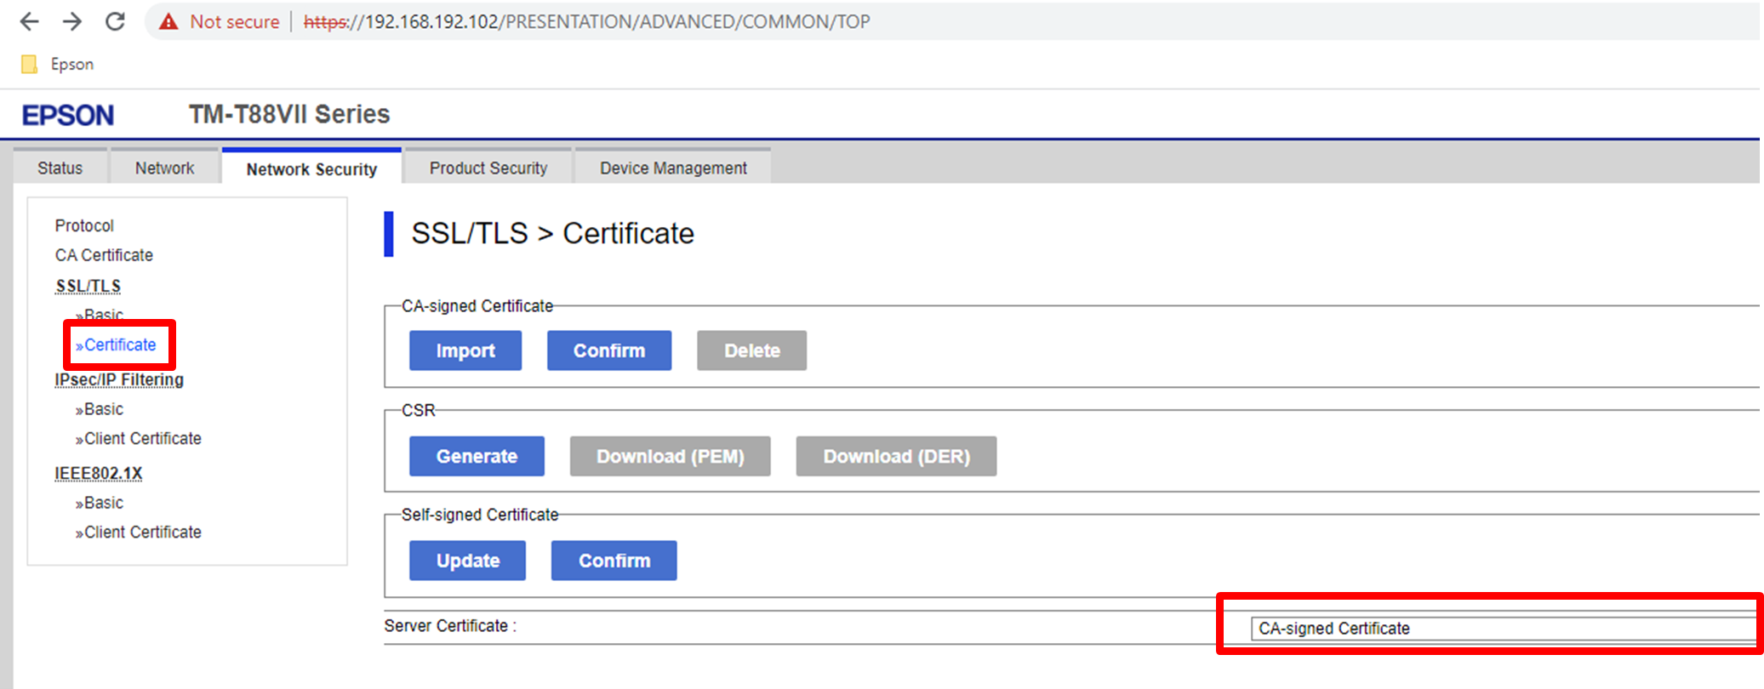Switch to the Status tab

60,168
